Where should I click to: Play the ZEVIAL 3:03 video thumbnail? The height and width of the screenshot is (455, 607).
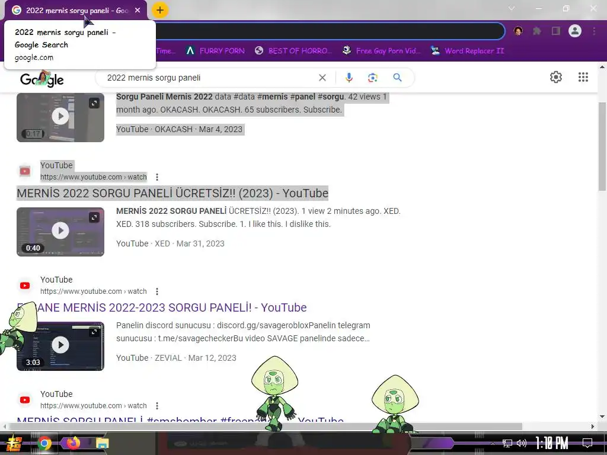[60, 346]
